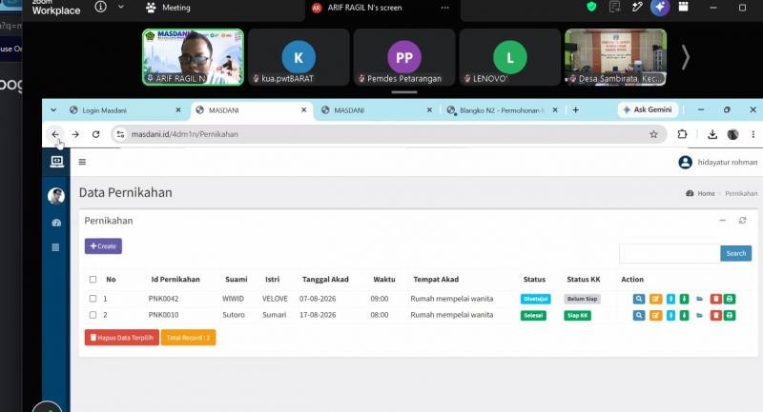Delete row PNK0042 with the red trash icon
This screenshot has height=412, width=763.
[715, 299]
